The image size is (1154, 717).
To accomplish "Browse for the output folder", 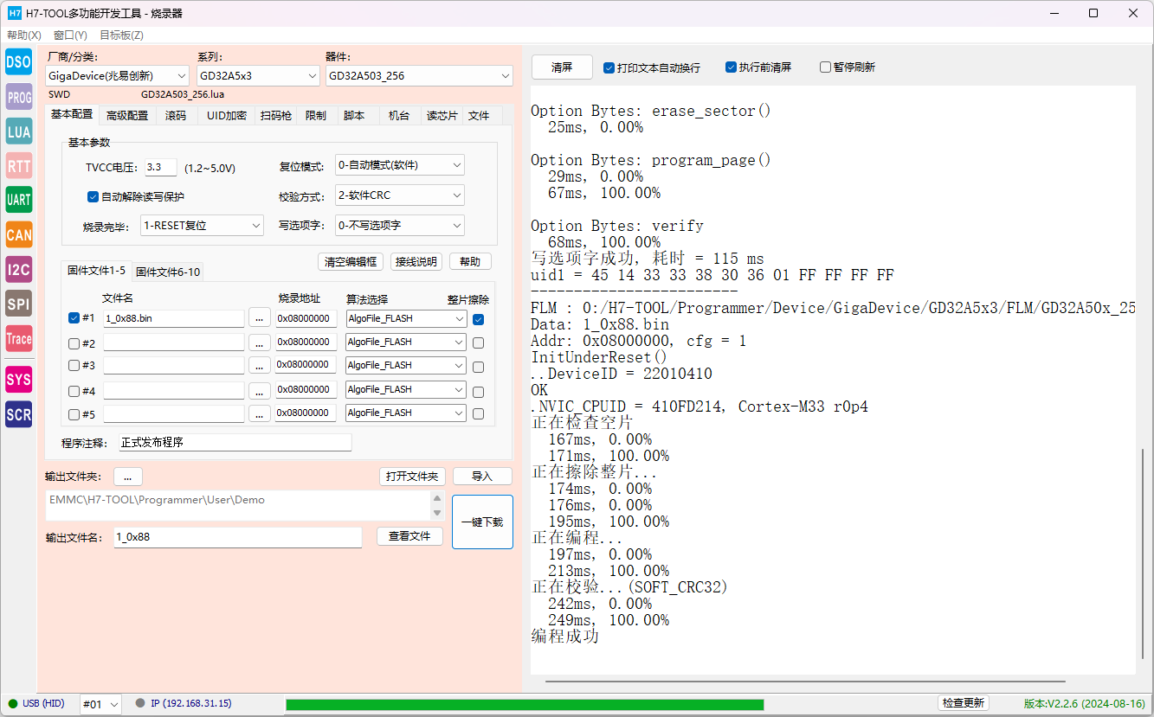I will click(x=128, y=477).
